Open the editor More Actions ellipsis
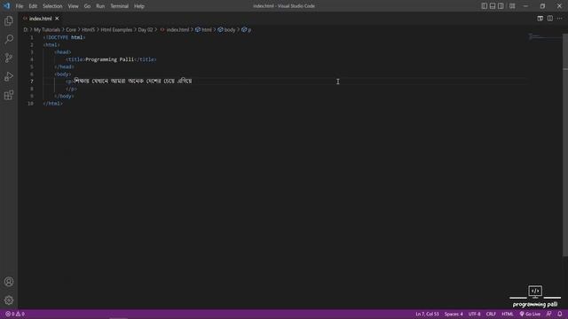This screenshot has height=319, width=568. [x=560, y=19]
